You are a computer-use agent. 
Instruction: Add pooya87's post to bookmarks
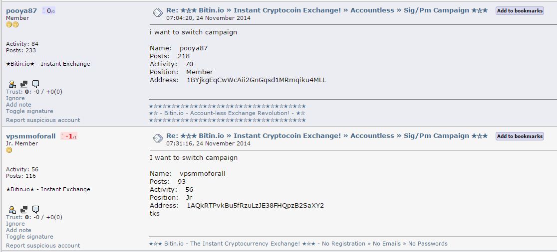pyautogui.click(x=520, y=10)
